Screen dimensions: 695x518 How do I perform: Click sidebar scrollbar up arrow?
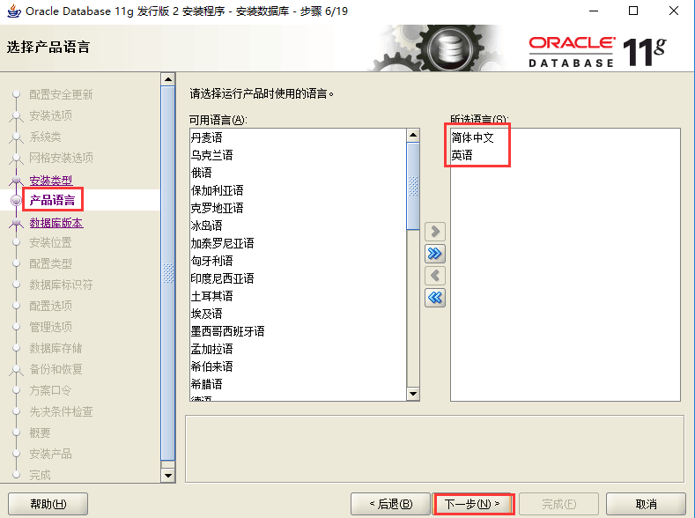(x=168, y=80)
